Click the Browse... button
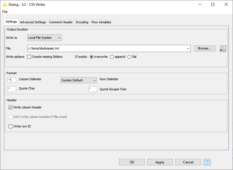The image size is (233, 170). tap(205, 49)
